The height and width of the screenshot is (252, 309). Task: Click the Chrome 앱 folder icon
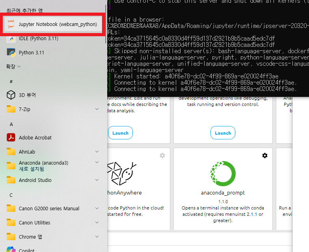[x=11, y=237]
